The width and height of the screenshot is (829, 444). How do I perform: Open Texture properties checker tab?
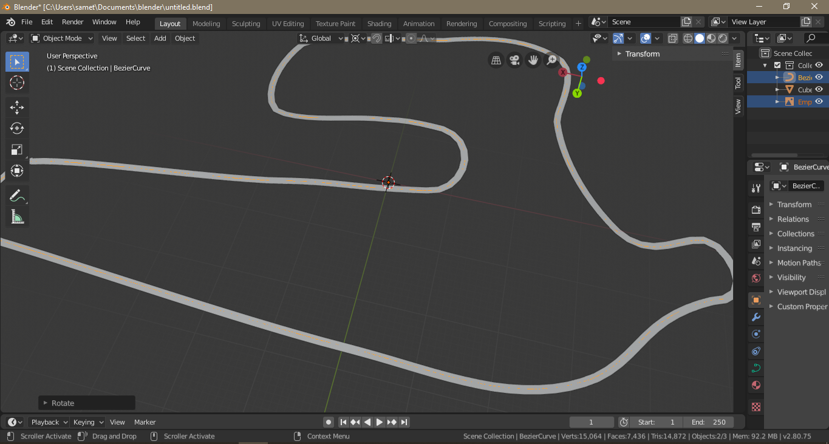tap(756, 407)
